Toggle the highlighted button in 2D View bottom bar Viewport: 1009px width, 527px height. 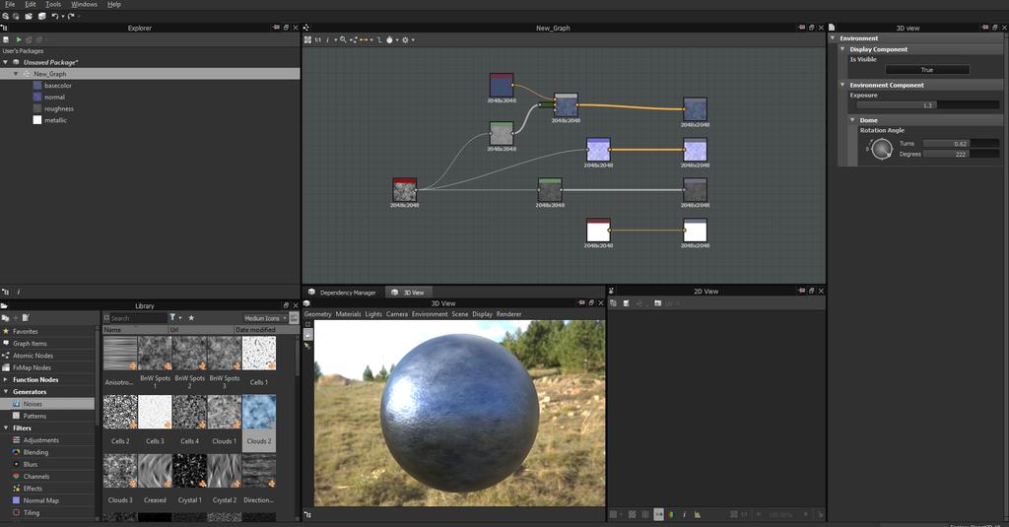[x=658, y=514]
